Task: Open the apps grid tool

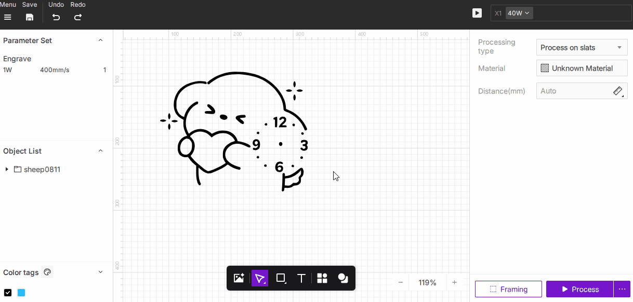Action: tap(322, 278)
